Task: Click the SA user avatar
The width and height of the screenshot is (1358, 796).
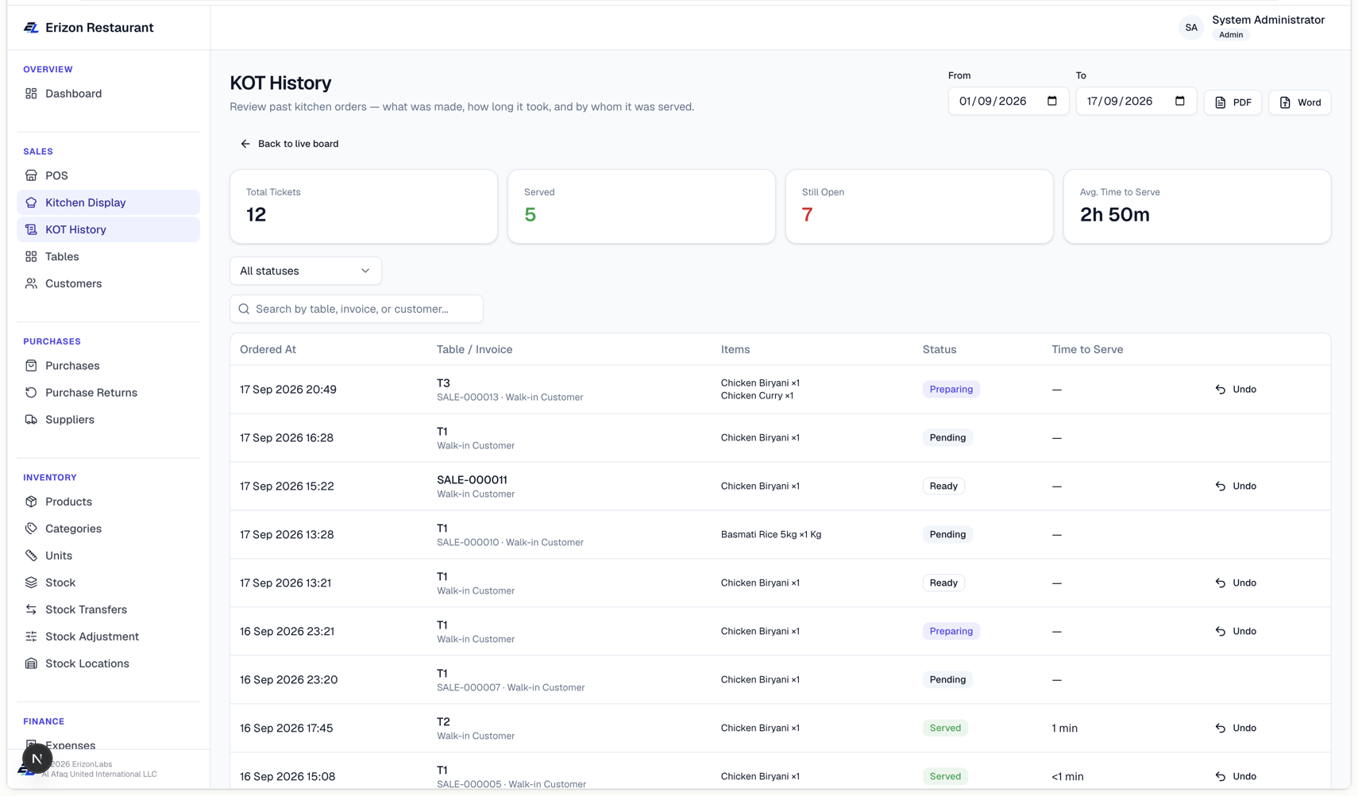Action: 1191,28
